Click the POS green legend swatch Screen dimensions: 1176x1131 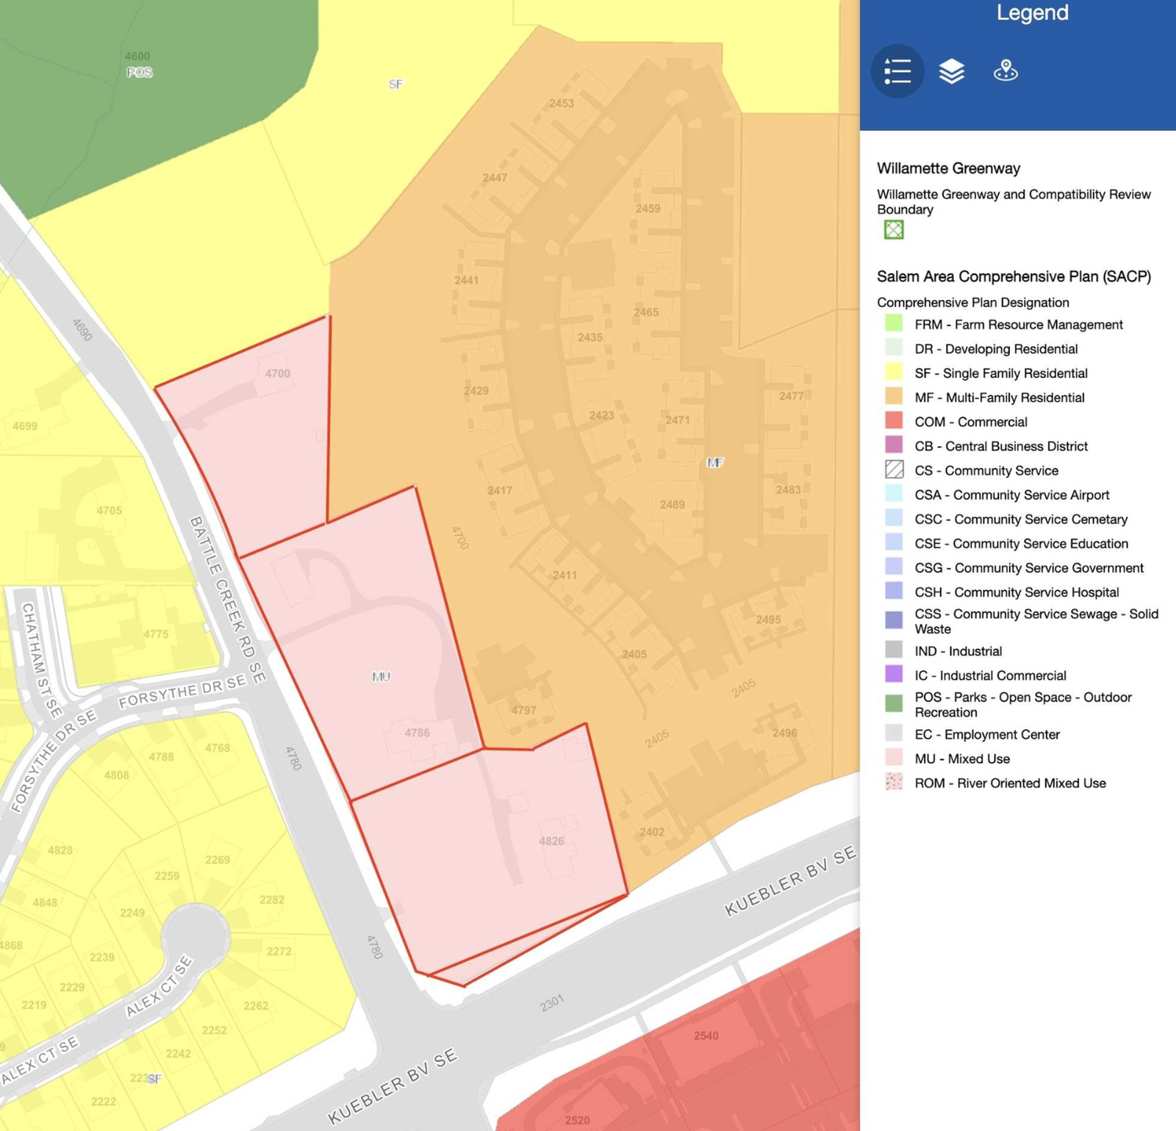click(x=894, y=703)
